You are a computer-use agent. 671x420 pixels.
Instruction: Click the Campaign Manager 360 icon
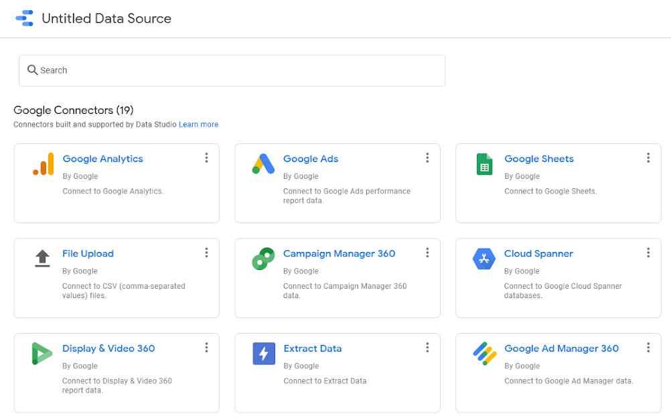(263, 259)
